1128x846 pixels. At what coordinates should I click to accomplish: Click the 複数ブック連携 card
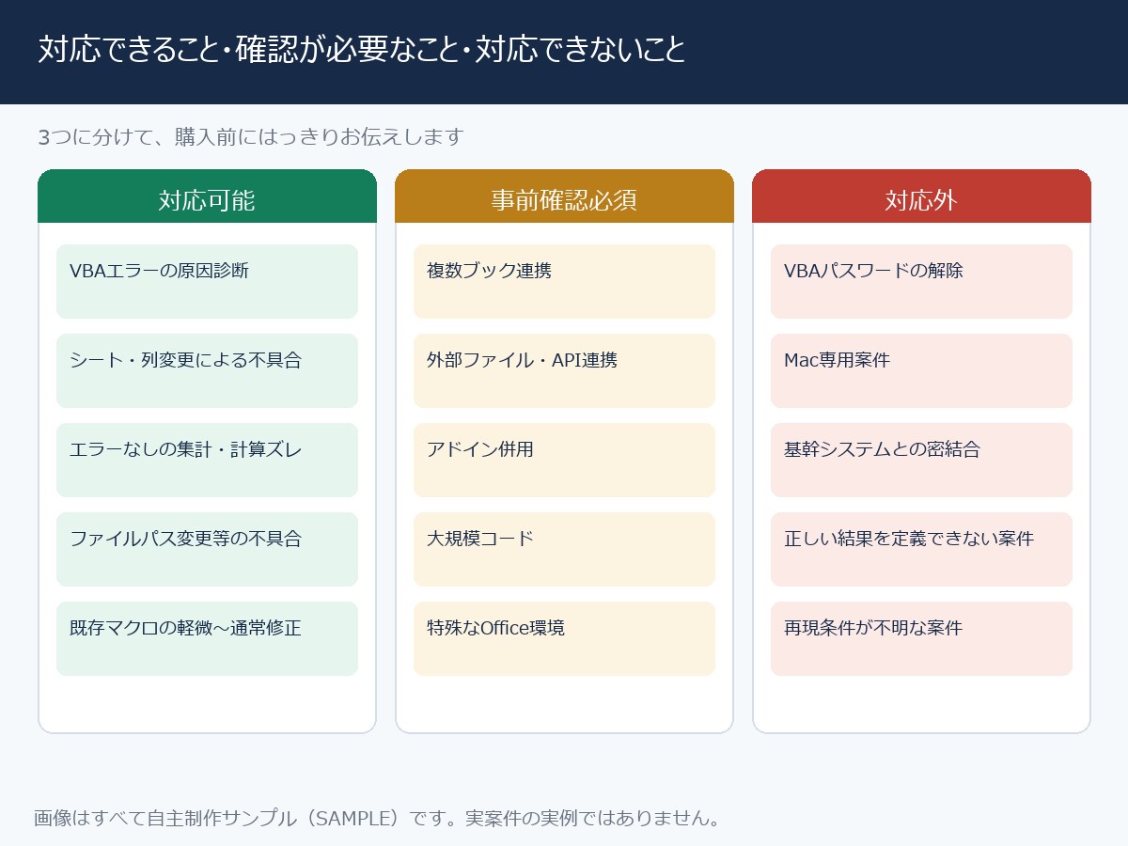[564, 282]
